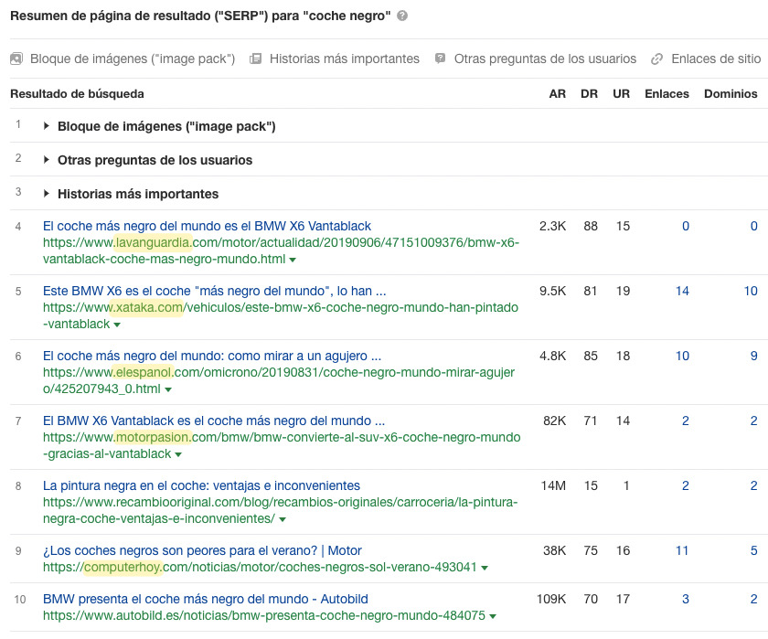Screen dimensions: 768x639
Task: Expand 'Otras preguntas de los usuarios' row
Action: 47,160
